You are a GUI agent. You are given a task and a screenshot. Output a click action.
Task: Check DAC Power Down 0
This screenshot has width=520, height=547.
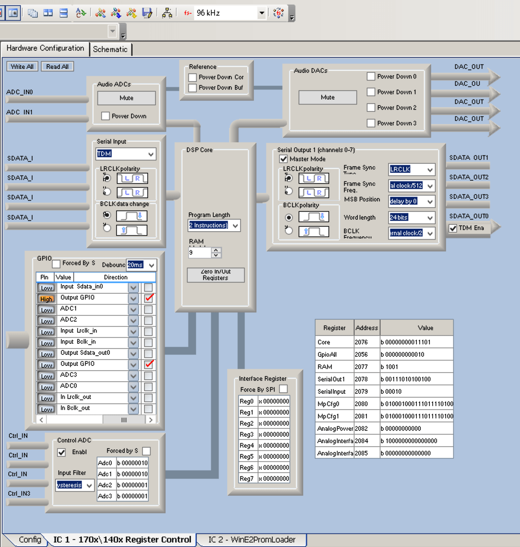coord(371,76)
